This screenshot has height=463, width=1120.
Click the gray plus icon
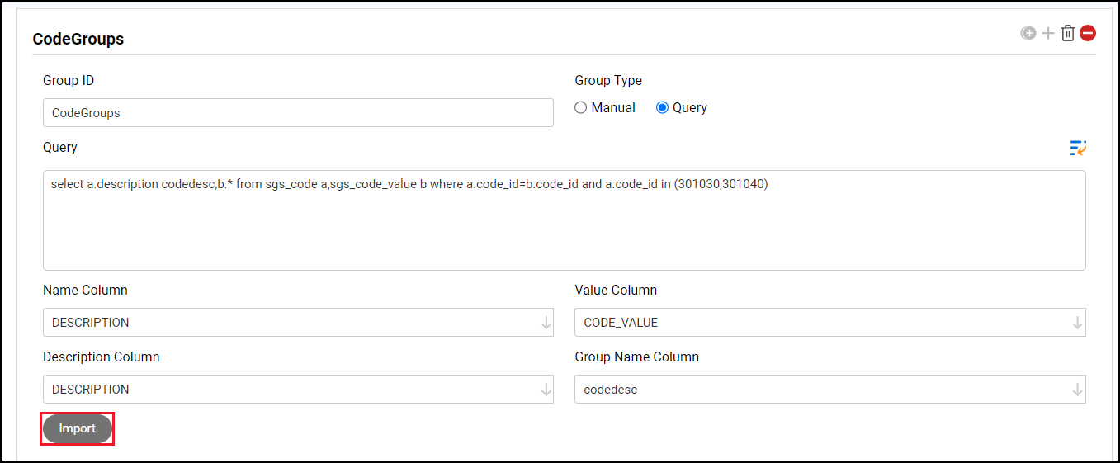1048,33
